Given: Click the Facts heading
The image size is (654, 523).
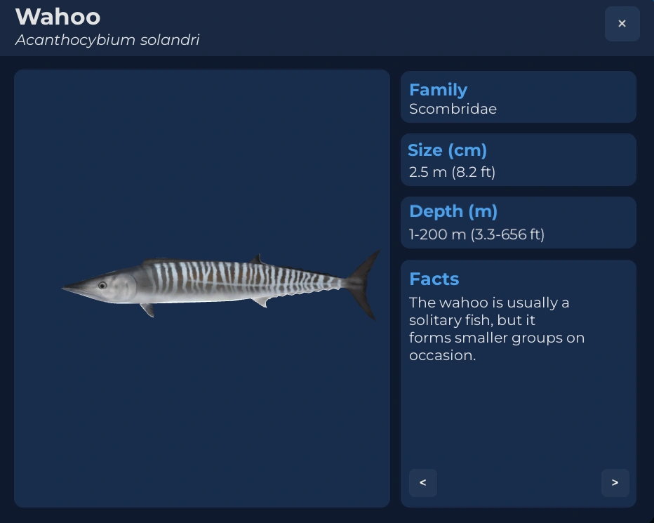Looking at the screenshot, I should pyautogui.click(x=434, y=279).
